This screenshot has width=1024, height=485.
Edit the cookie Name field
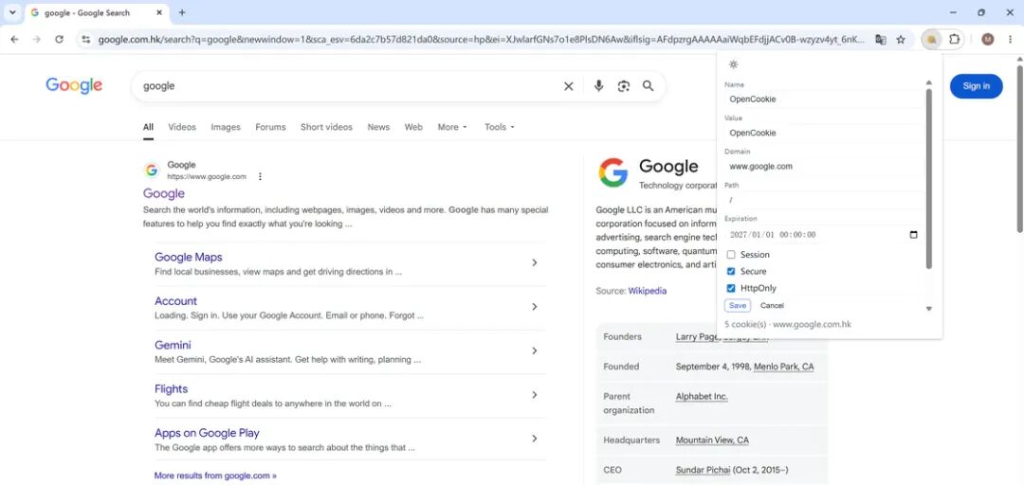pyautogui.click(x=823, y=99)
